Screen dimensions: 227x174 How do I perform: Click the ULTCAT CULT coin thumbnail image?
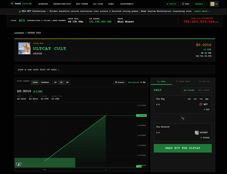tap(24, 48)
